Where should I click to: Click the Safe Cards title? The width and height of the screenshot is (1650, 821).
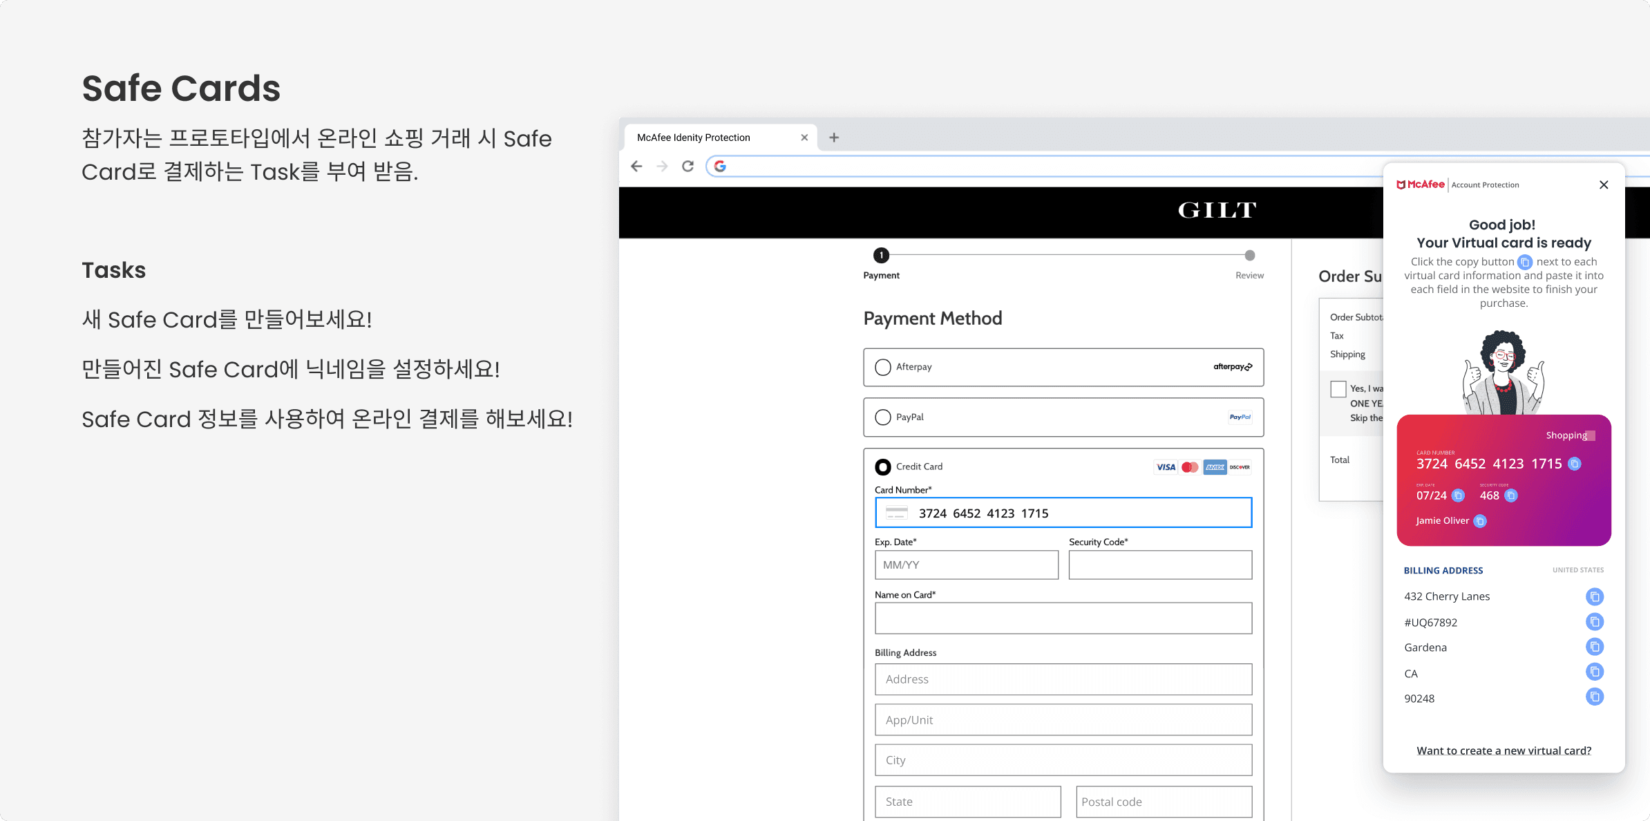point(181,88)
